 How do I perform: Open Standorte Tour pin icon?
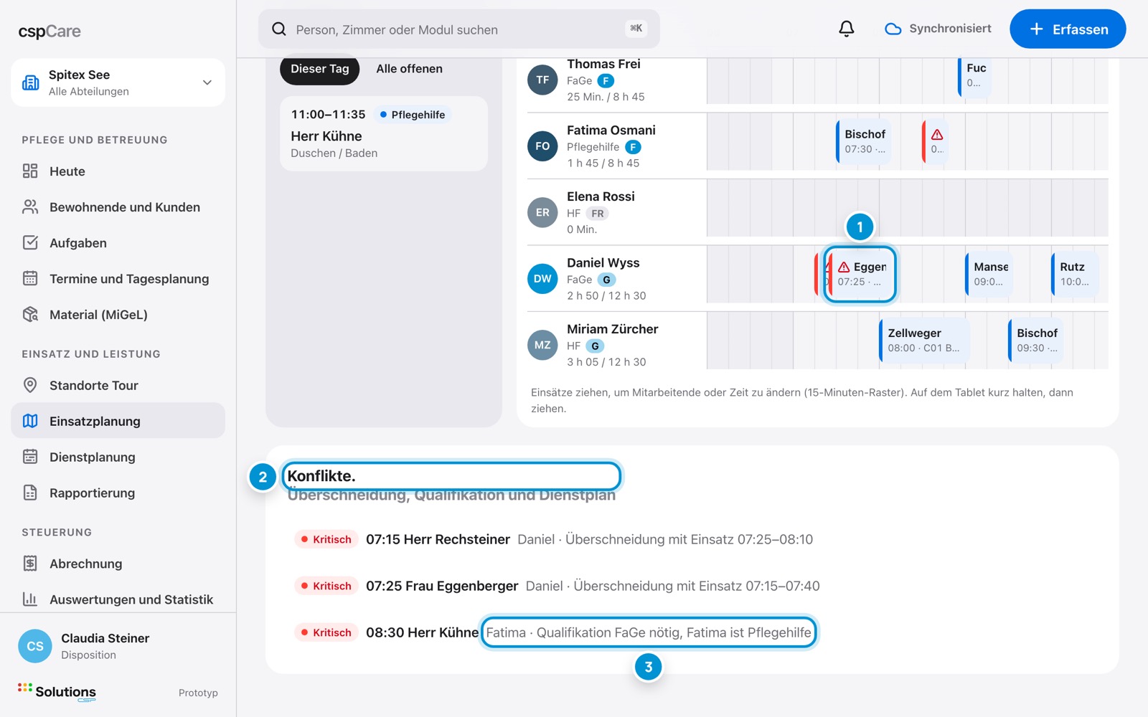pyautogui.click(x=30, y=385)
